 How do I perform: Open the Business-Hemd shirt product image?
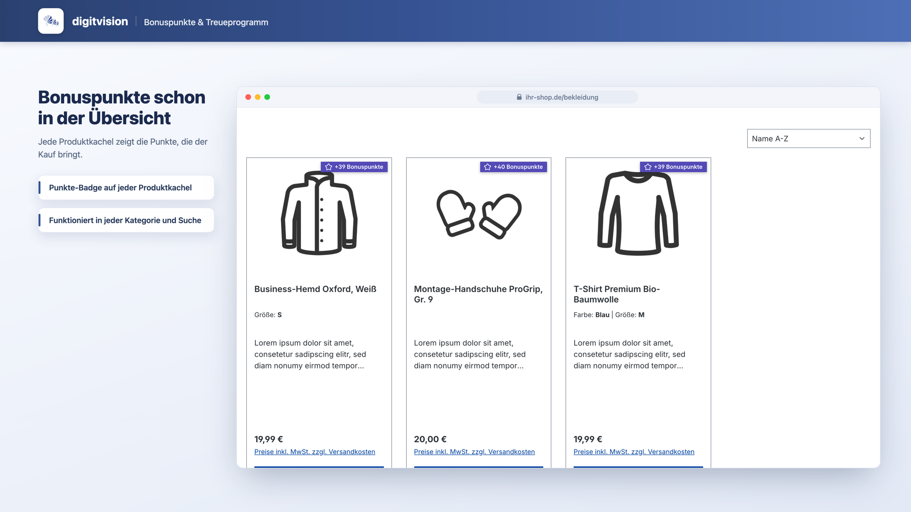point(319,213)
